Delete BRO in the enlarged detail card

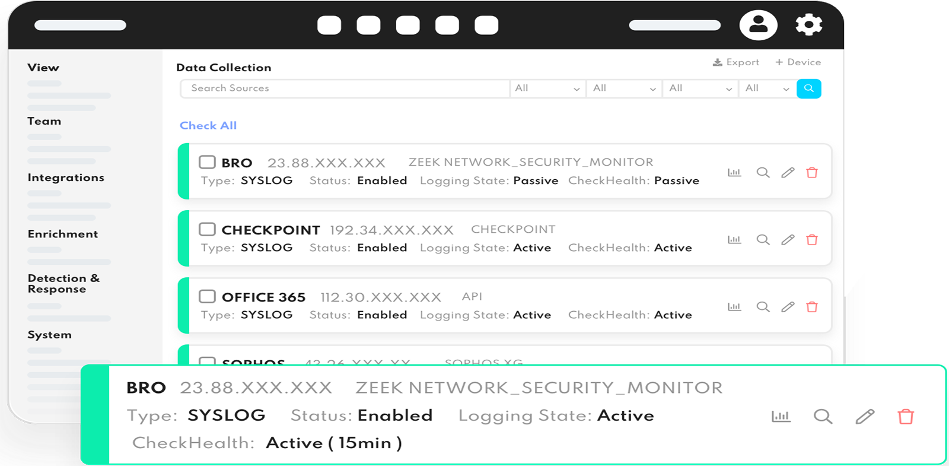(905, 417)
